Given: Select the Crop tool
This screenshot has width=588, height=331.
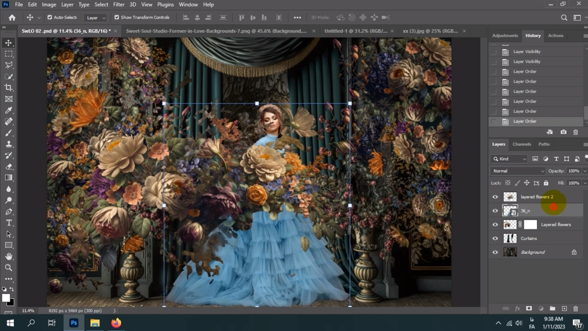Looking at the screenshot, I should [9, 87].
